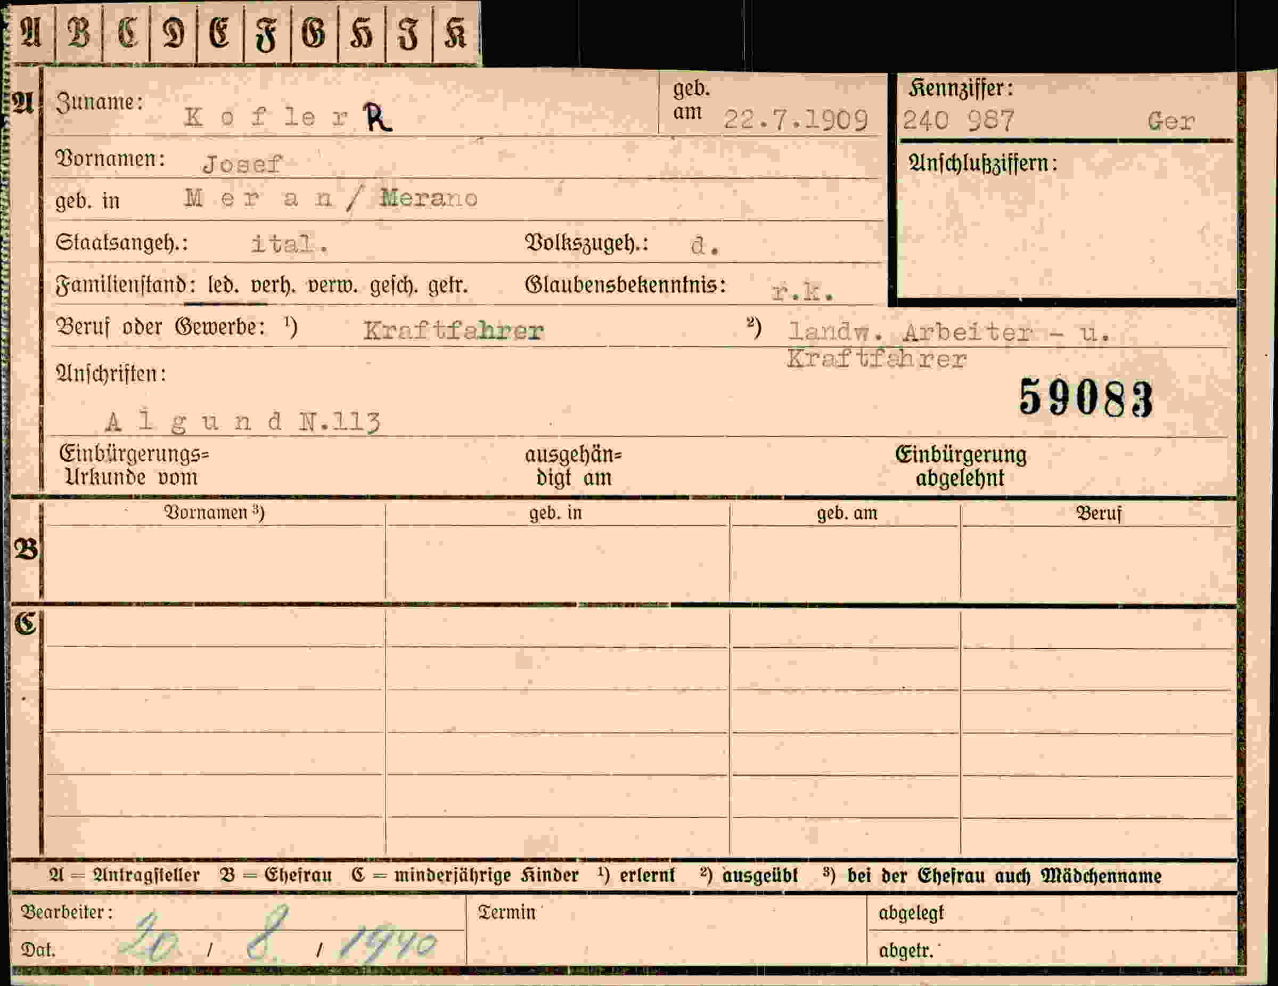Select the alphabet index tab H
The width and height of the screenshot is (1278, 986).
[x=361, y=32]
